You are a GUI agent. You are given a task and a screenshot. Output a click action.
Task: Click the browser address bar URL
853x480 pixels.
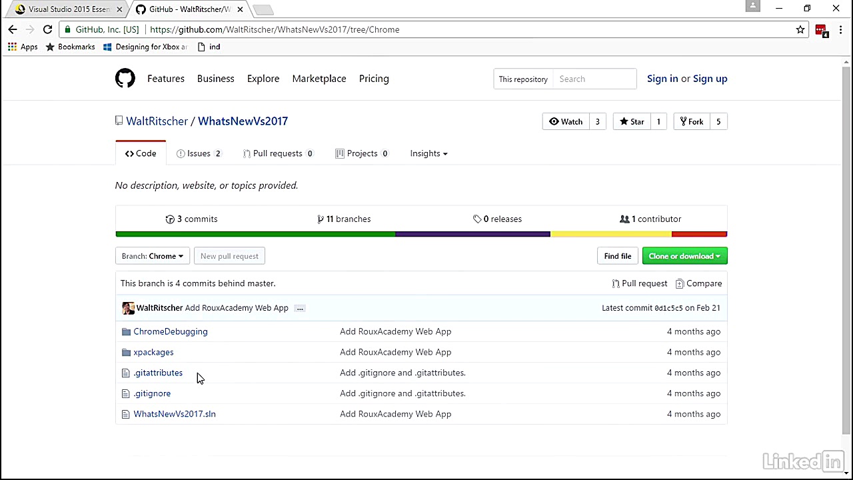275,29
